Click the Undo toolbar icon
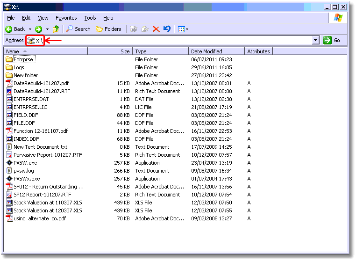Screen dimensions: 356x261 [167, 29]
